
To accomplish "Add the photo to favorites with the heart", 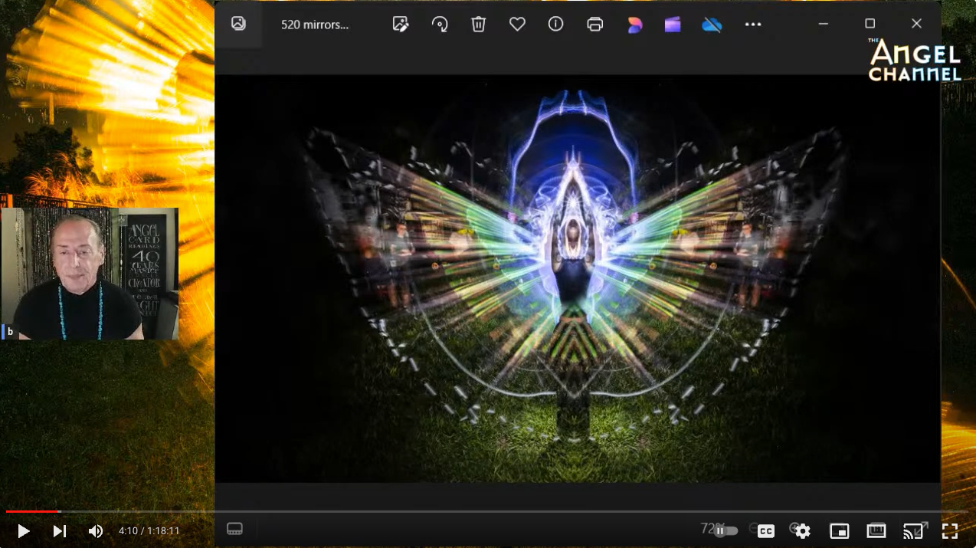I will coord(517,25).
